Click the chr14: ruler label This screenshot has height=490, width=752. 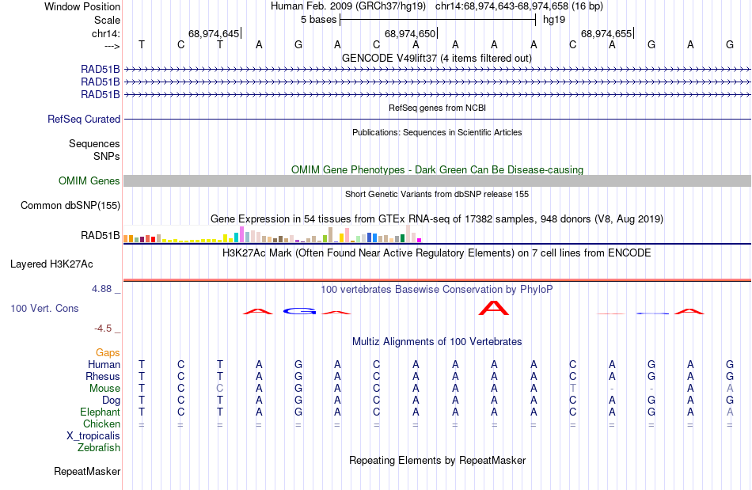(x=105, y=33)
